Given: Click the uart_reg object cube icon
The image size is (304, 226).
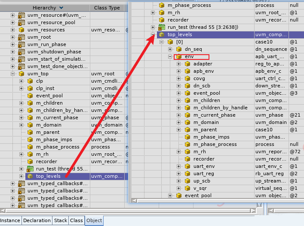Looking at the screenshot, I should click(x=187, y=173).
